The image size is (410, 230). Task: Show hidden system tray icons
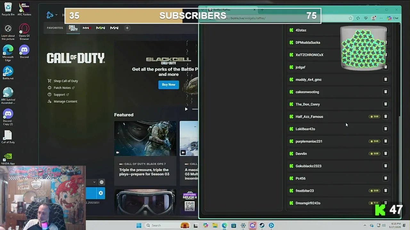tap(365, 226)
